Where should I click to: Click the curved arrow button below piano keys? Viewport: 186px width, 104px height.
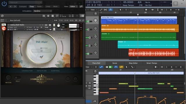pyautogui.click(x=94, y=101)
